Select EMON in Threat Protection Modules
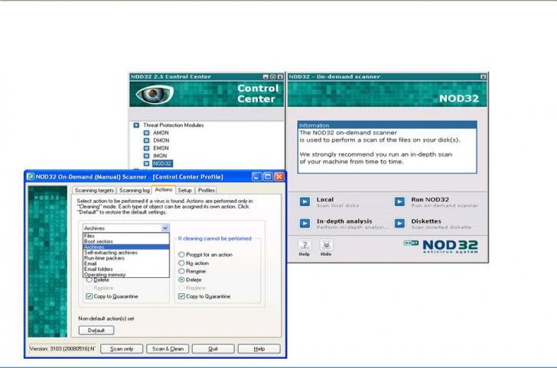 (x=161, y=148)
